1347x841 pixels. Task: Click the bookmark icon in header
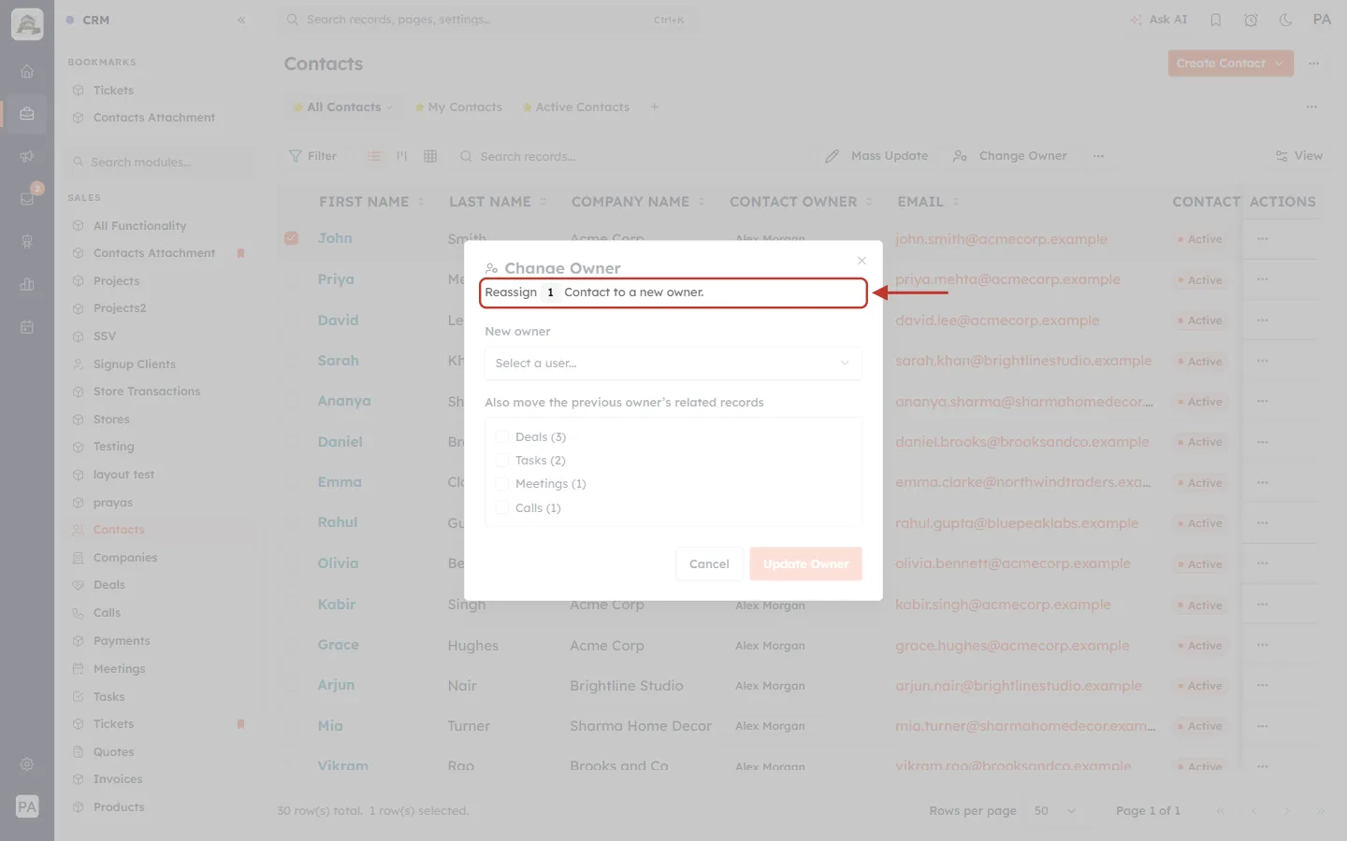pos(1216,20)
